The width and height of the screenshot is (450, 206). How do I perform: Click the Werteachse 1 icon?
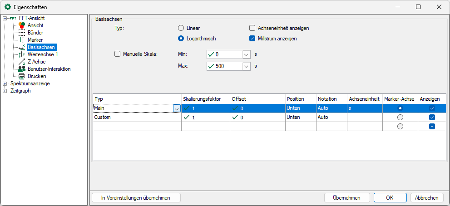22,54
